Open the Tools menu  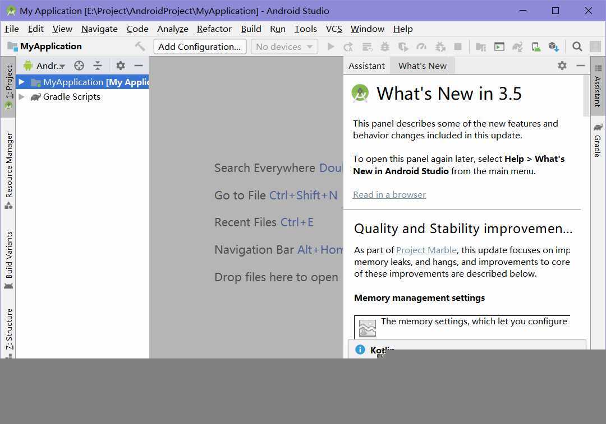pos(305,29)
